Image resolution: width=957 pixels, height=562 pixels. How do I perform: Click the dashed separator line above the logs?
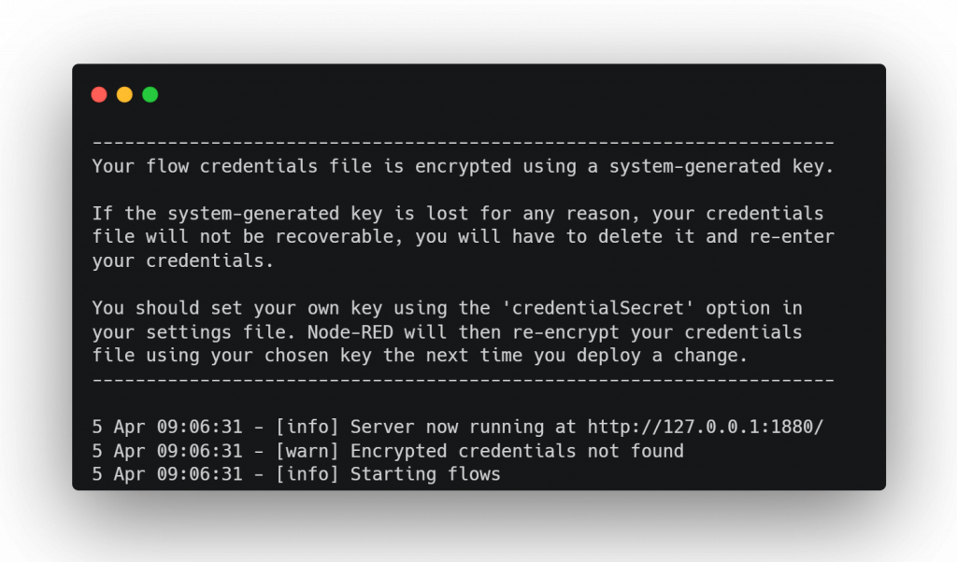(x=462, y=379)
